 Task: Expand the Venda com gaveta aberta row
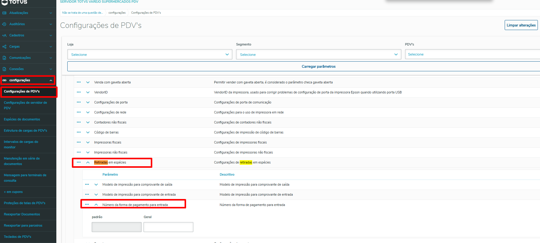pyautogui.click(x=88, y=82)
